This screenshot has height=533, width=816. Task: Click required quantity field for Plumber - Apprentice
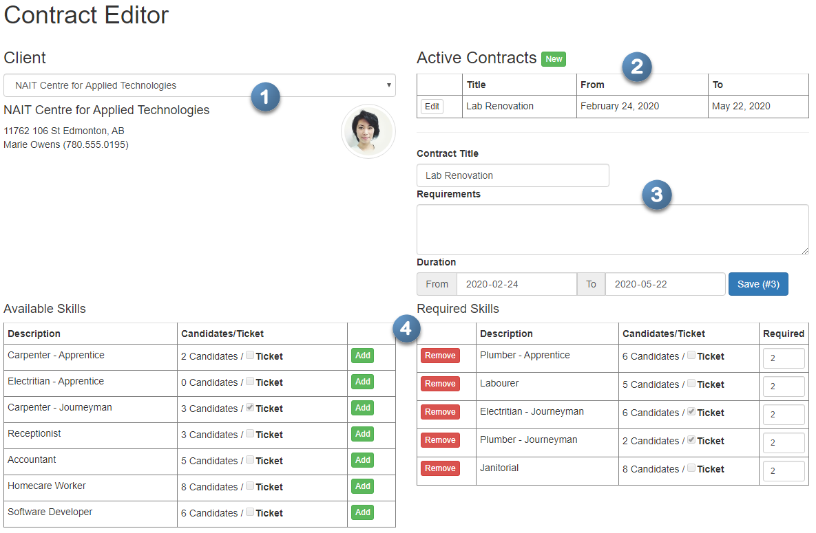(784, 358)
